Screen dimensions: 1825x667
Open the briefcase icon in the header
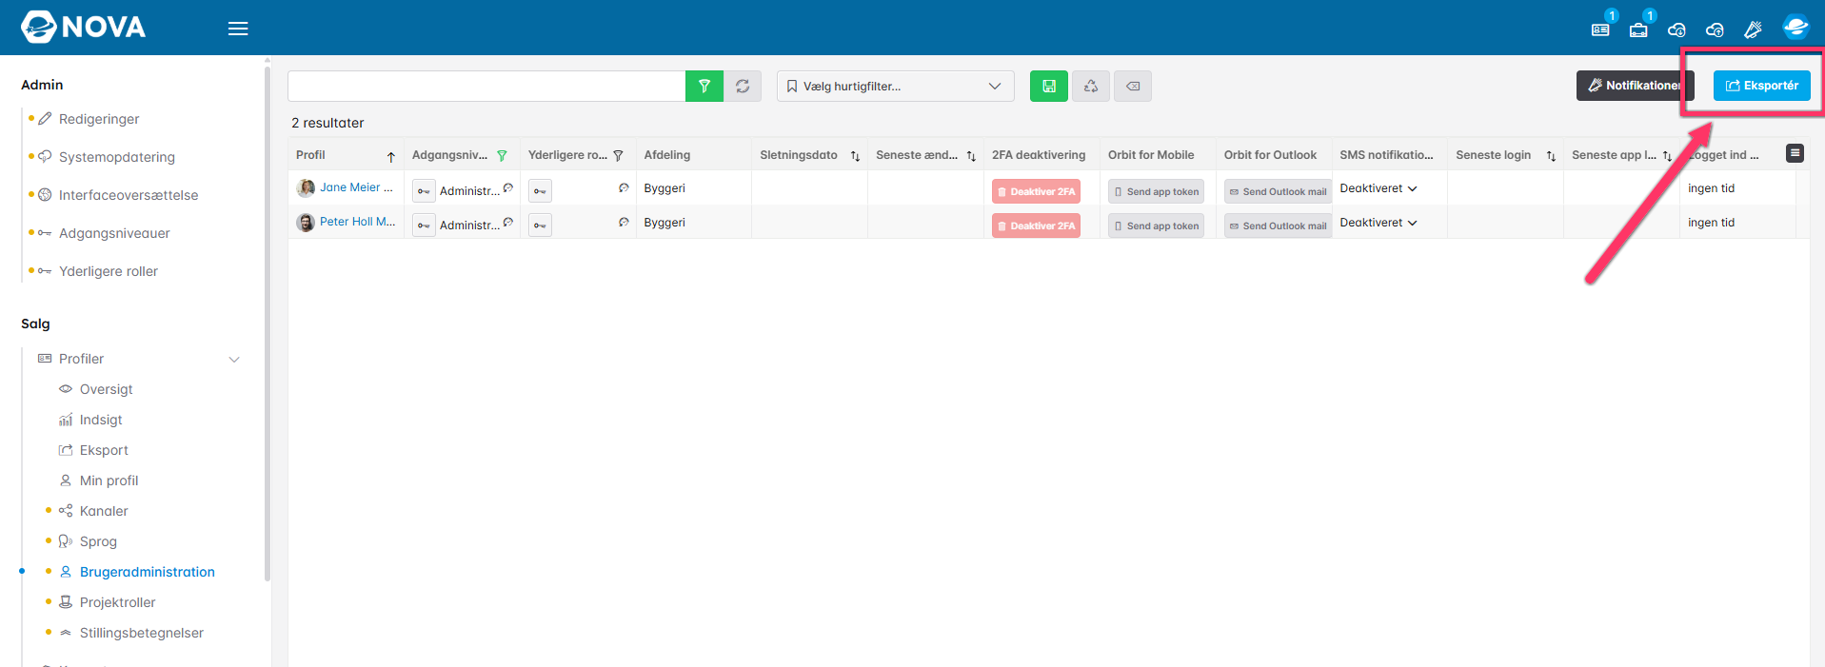pyautogui.click(x=1638, y=29)
